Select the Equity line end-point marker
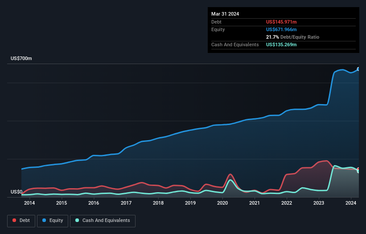The image size is (366, 234). tap(358, 69)
